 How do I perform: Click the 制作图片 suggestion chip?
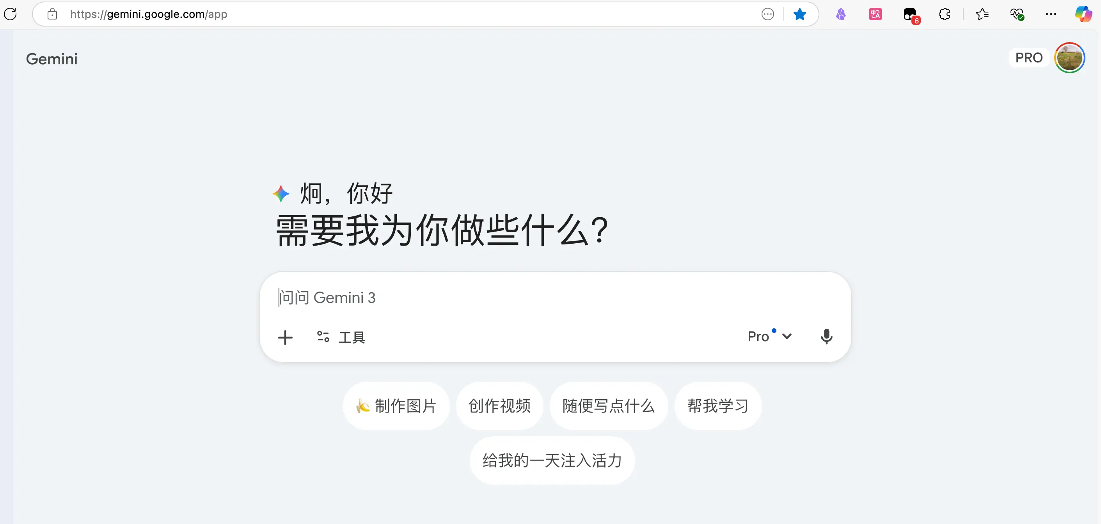396,406
